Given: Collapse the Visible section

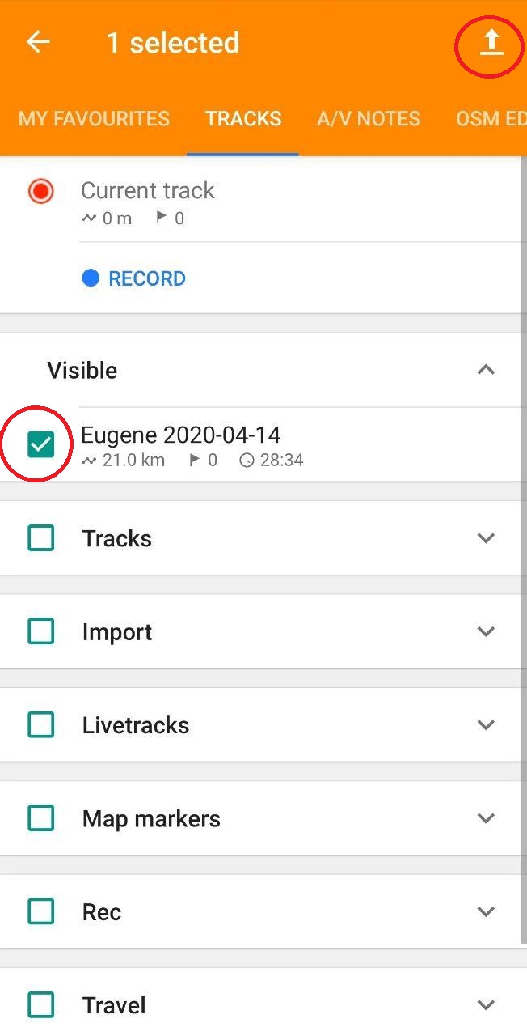Looking at the screenshot, I should click(486, 370).
